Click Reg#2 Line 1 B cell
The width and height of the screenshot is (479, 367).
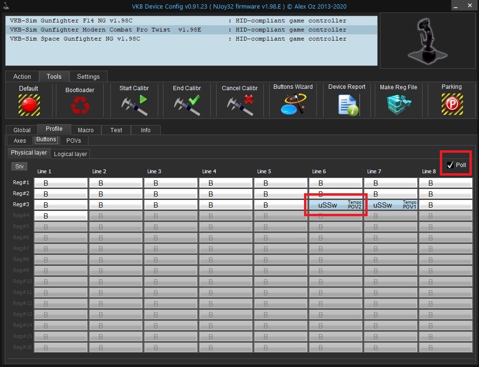pos(61,194)
